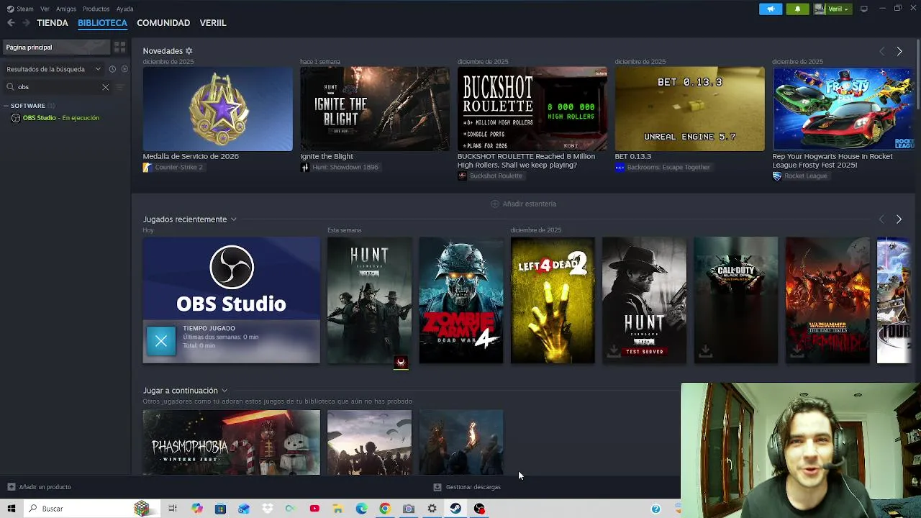This screenshot has width=921, height=518.
Task: Open the Left 4 Dead 2 cover
Action: coord(553,300)
